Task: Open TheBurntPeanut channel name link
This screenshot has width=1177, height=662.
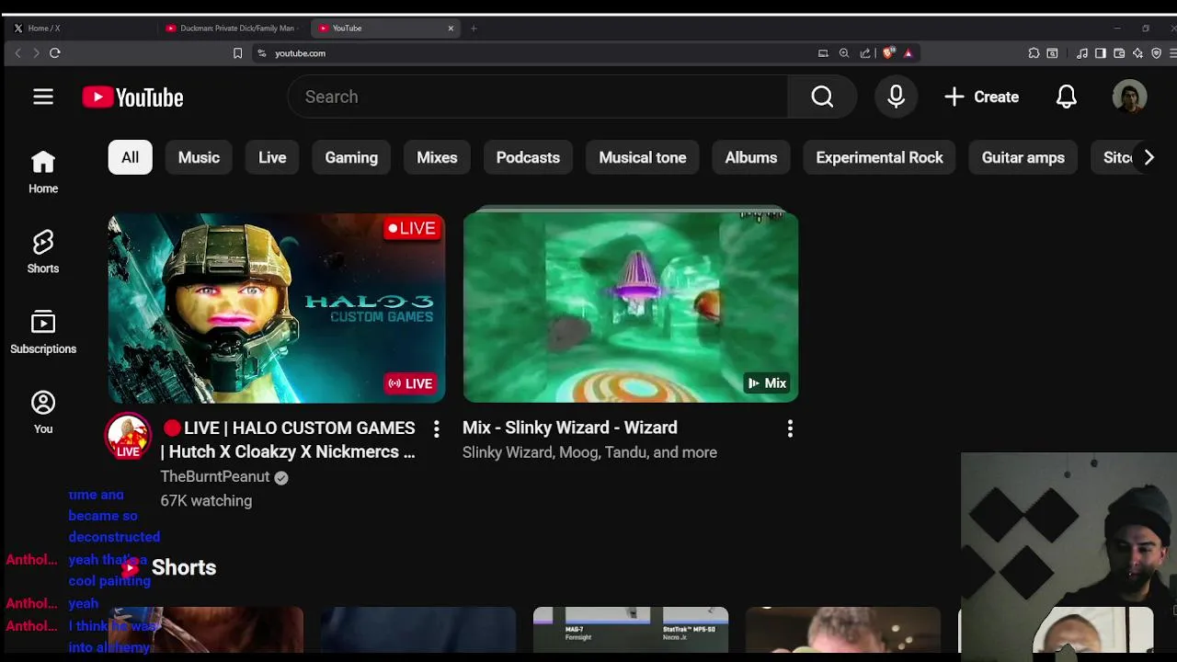Action: pos(215,476)
